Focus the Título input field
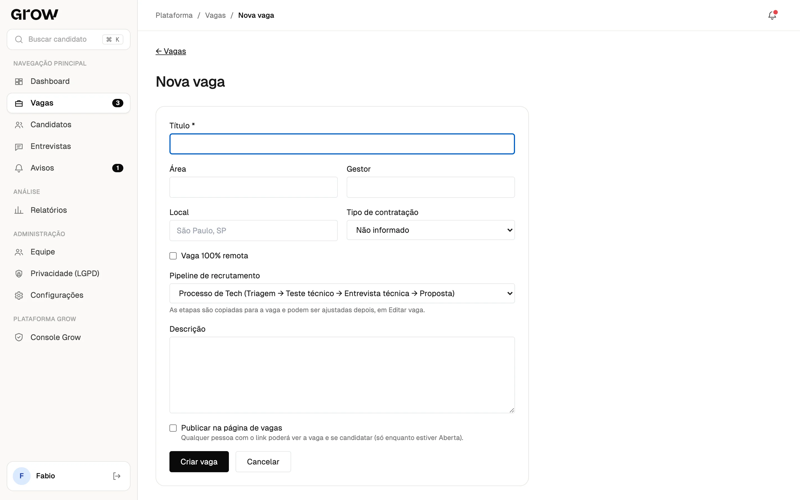The width and height of the screenshot is (800, 500). pos(342,144)
